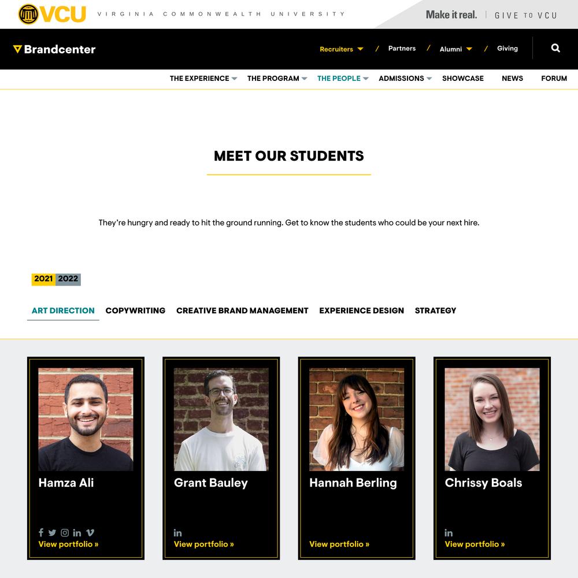Expand the Recruiters dropdown

(342, 49)
